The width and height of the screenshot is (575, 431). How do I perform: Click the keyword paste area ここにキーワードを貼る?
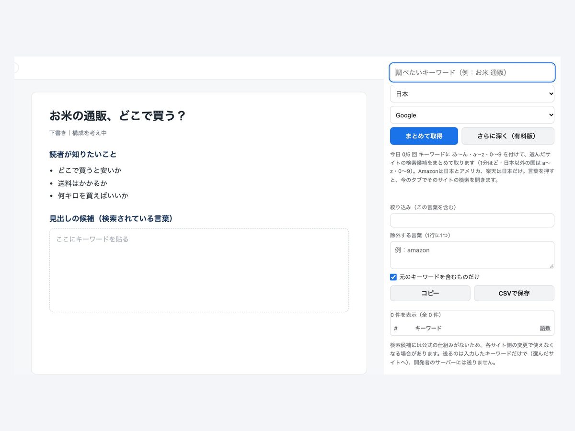coord(199,270)
